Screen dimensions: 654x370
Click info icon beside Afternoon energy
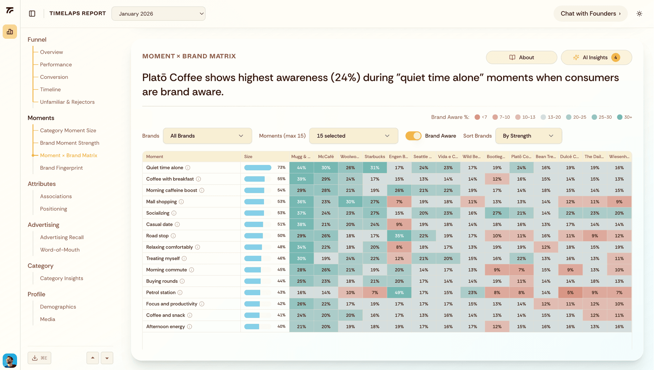189,326
